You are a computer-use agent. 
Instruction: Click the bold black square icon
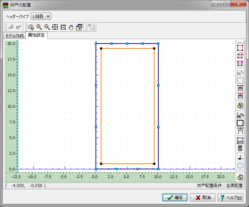240,123
